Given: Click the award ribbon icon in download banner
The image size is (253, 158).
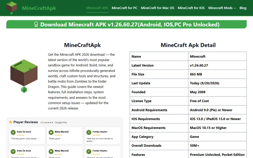Looking at the screenshot, I should coord(36,24).
